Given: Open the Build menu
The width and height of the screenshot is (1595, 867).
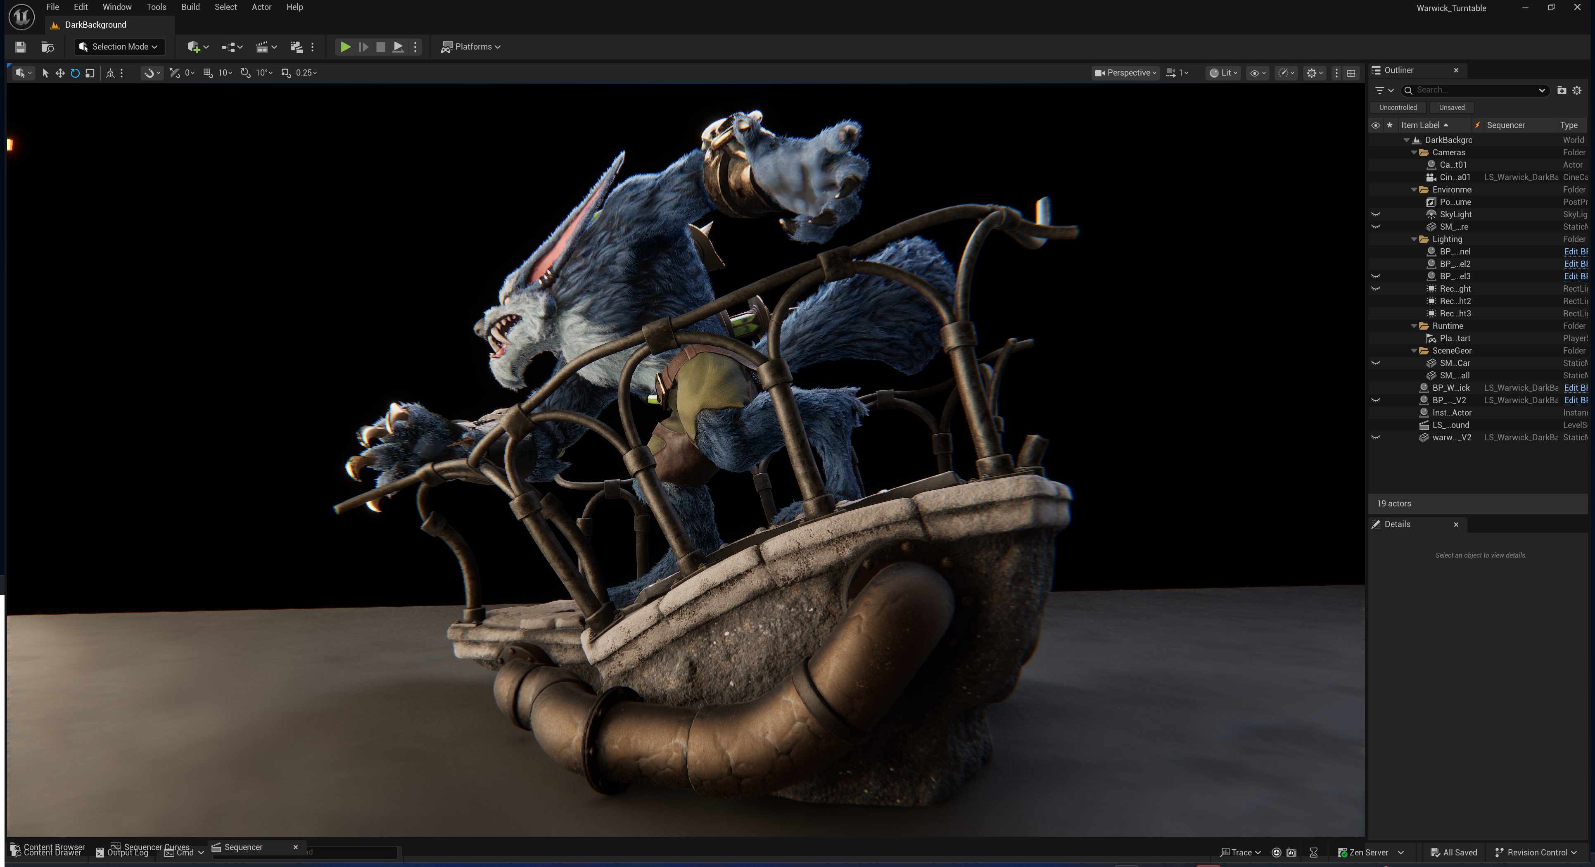Looking at the screenshot, I should [x=190, y=7].
